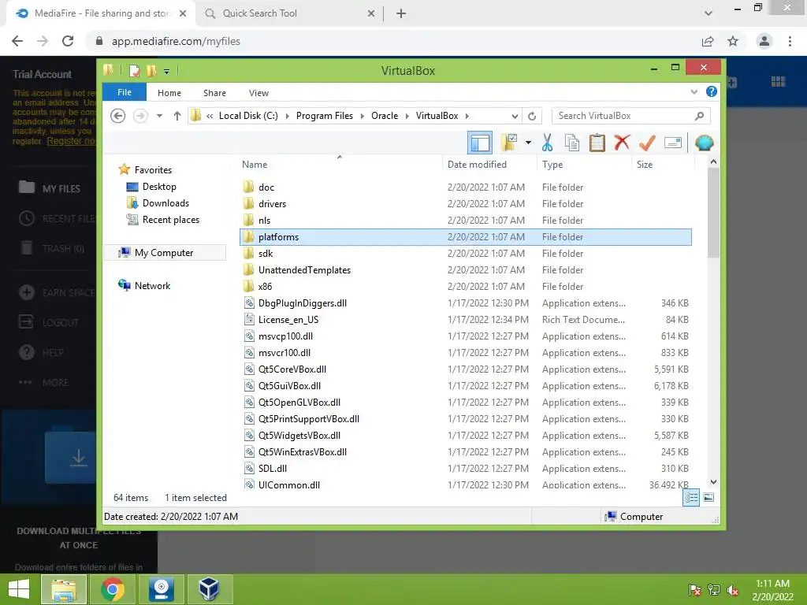The image size is (807, 605).
Task: Open the Quick Access Toolbar customize dropdown
Action: (x=166, y=71)
